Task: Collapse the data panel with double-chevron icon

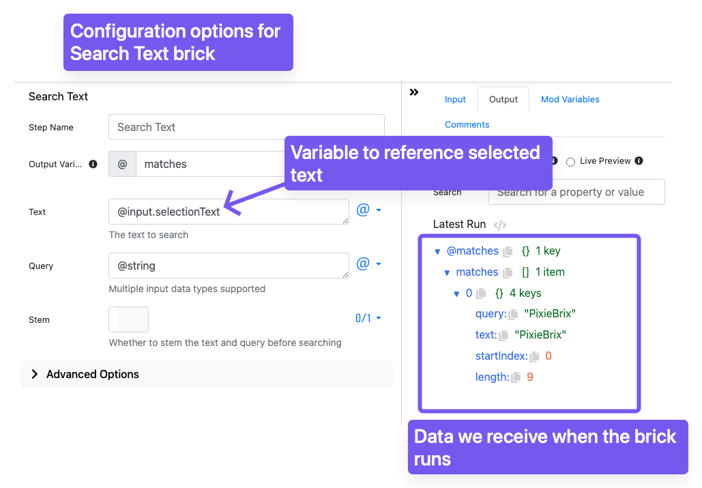Action: [x=414, y=92]
